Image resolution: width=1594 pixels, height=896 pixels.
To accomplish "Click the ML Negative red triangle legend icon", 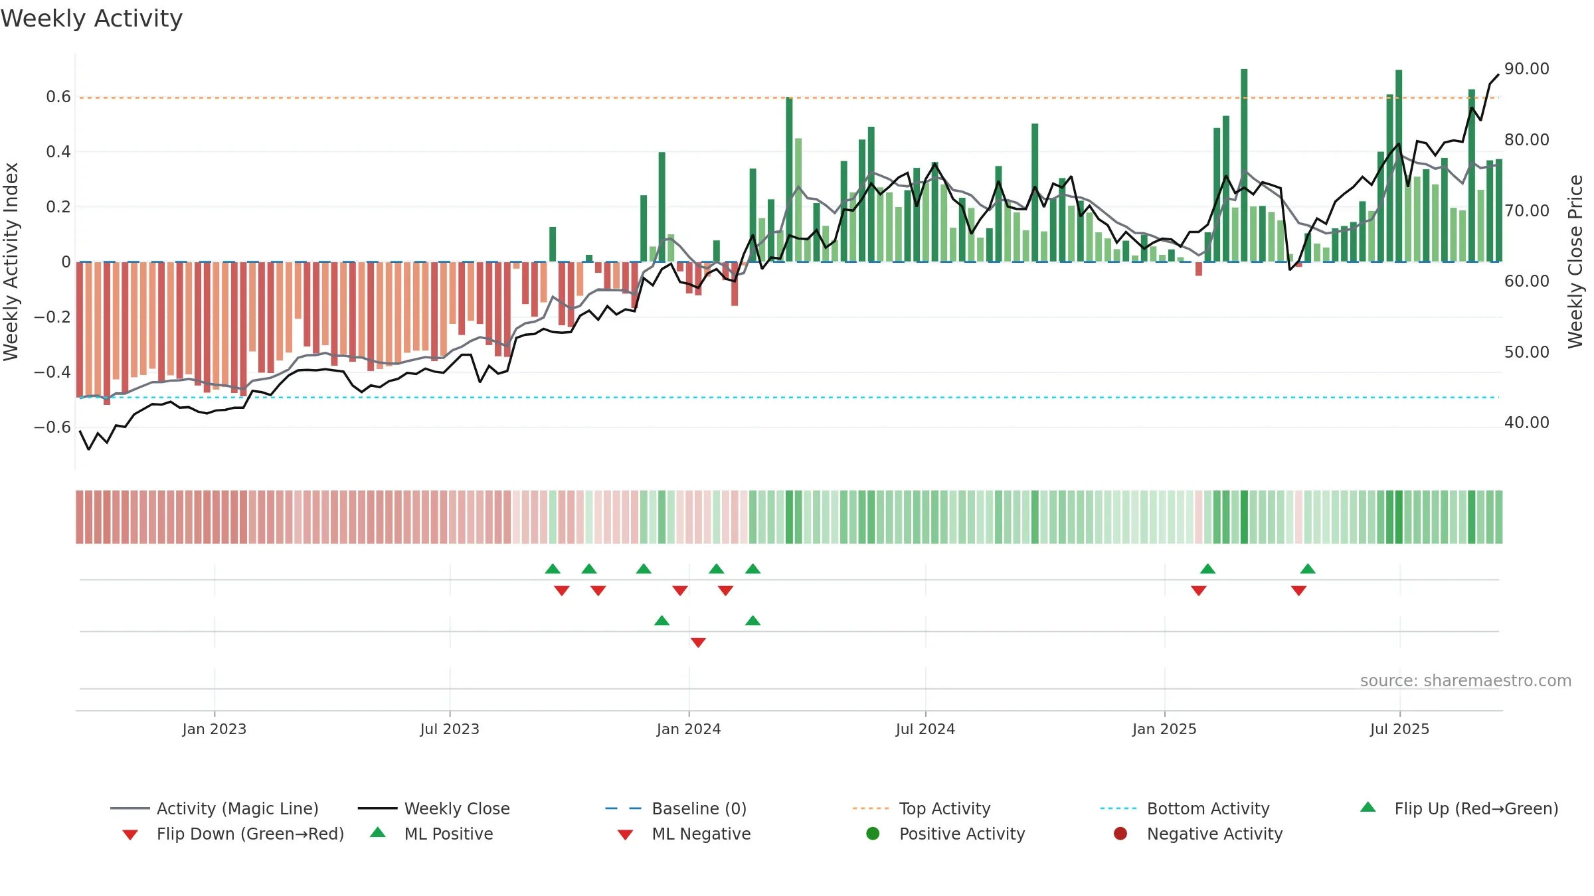I will click(626, 835).
